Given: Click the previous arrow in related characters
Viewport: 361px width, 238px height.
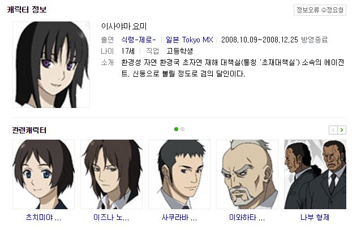Looking at the screenshot, I should tap(333, 130).
